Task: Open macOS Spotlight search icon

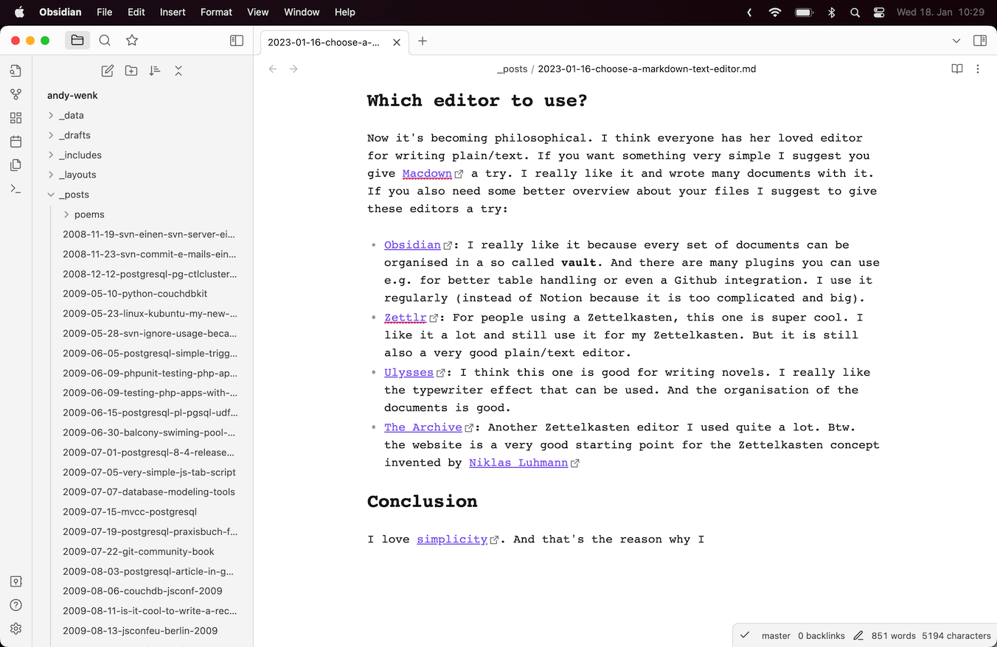Action: (855, 12)
